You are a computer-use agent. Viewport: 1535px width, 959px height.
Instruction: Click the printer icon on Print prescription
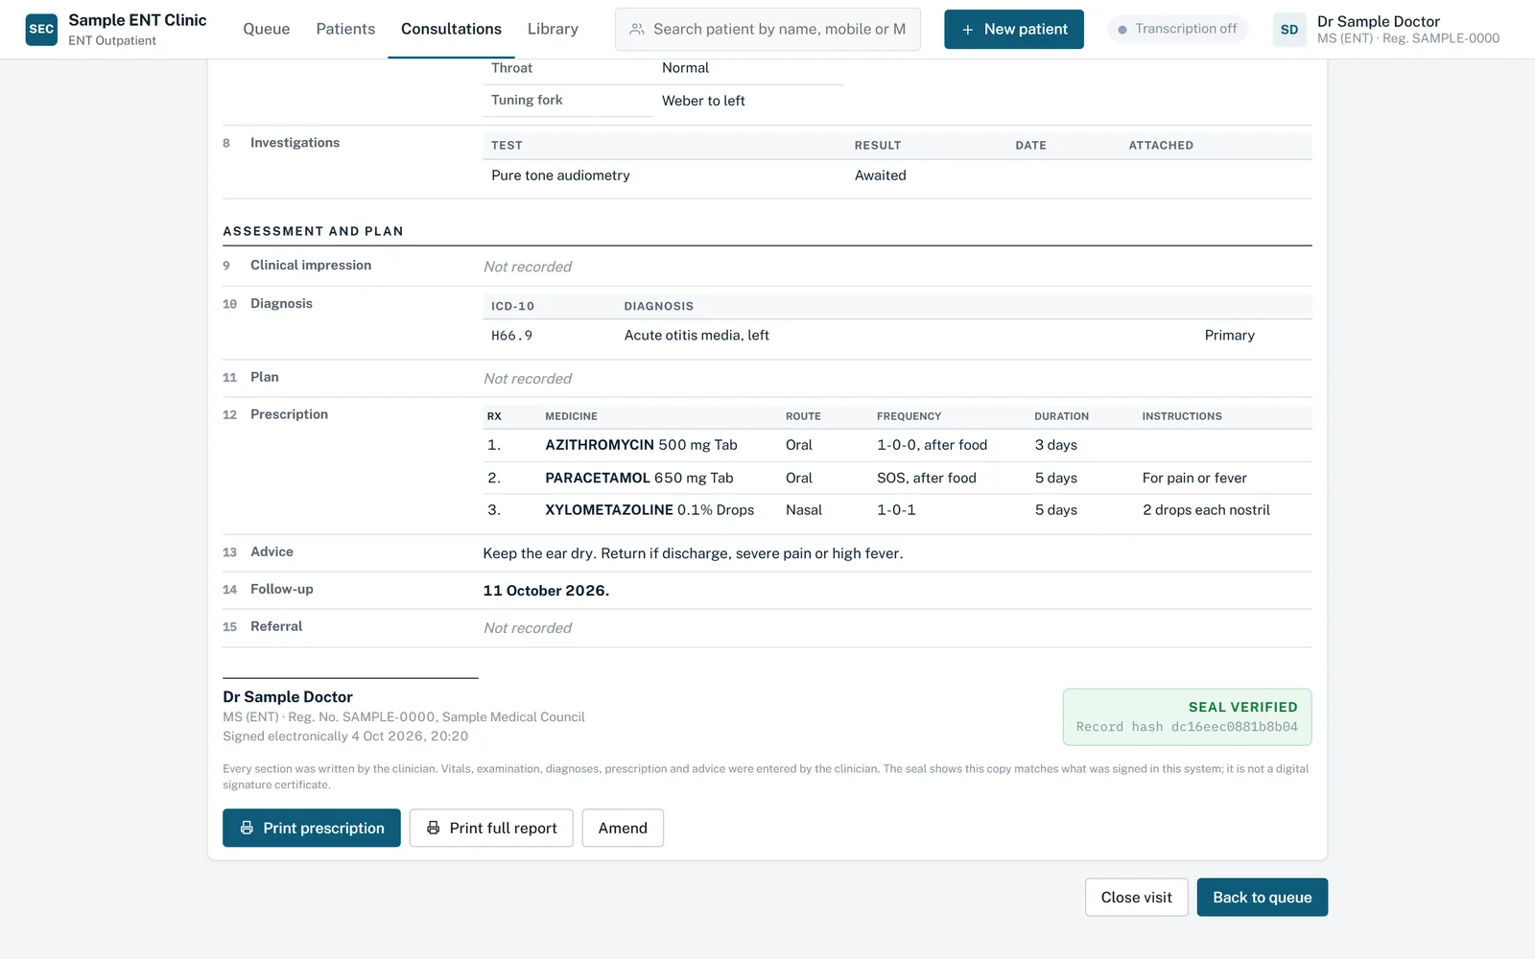(247, 828)
